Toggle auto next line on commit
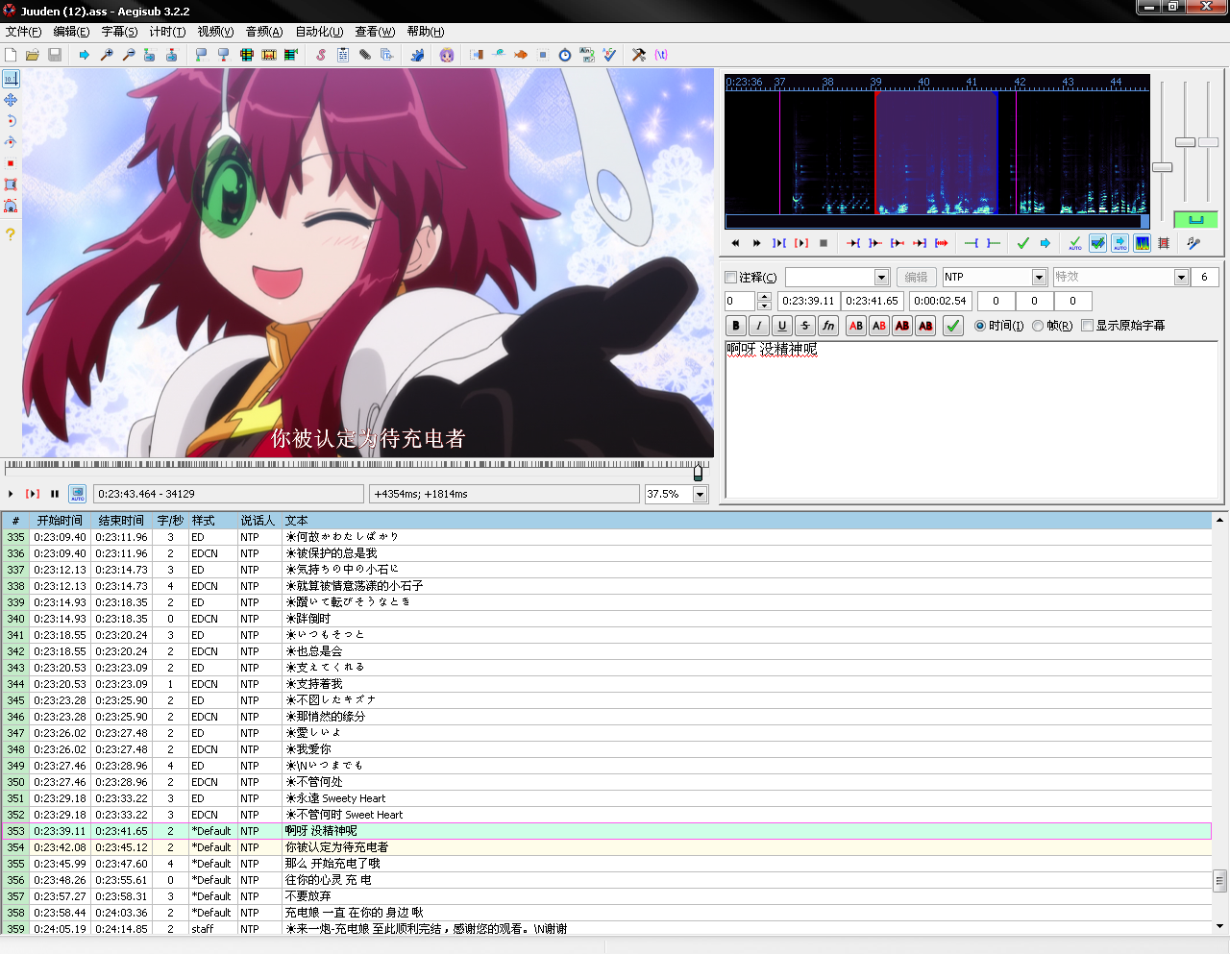Screen dimensions: 1230x954 (1097, 243)
